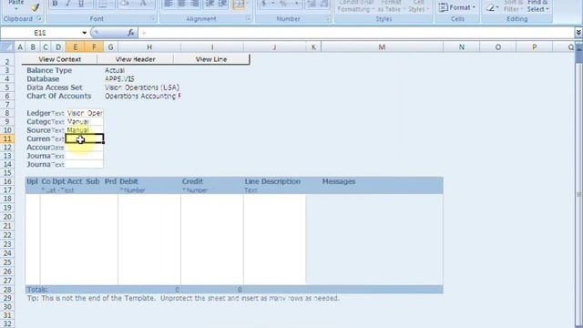
Task: Select row 18 header
Action: (x=7, y=199)
